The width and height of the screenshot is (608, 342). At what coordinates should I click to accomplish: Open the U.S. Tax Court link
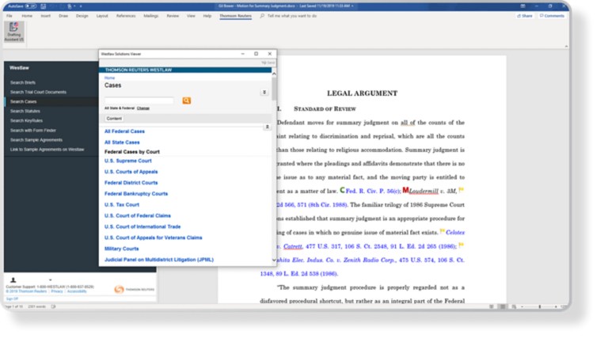pos(122,205)
